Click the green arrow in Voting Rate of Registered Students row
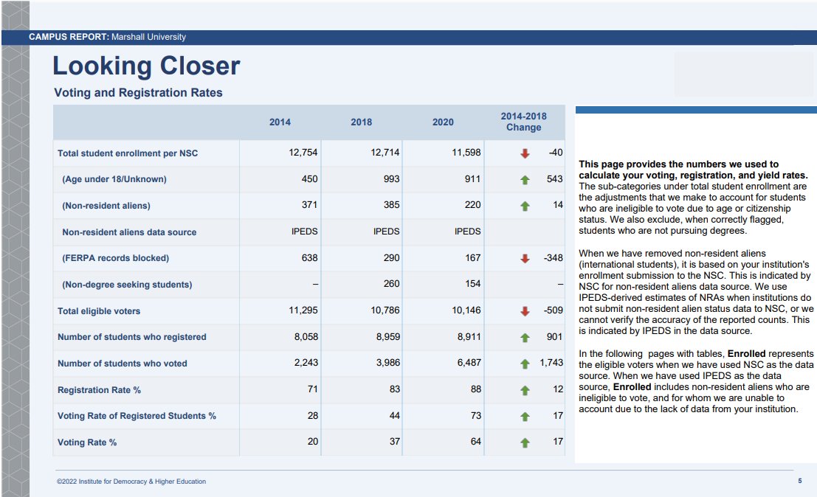817x497 pixels. tap(525, 417)
